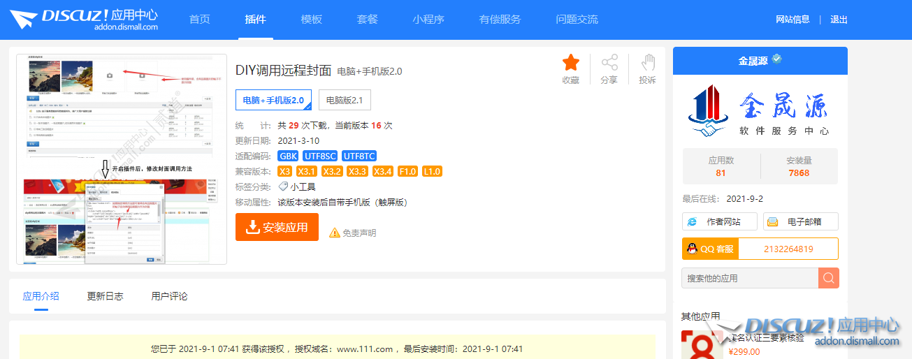The height and width of the screenshot is (359, 912).
Task: Open the plugin screenshot preview image
Action: pos(122,159)
